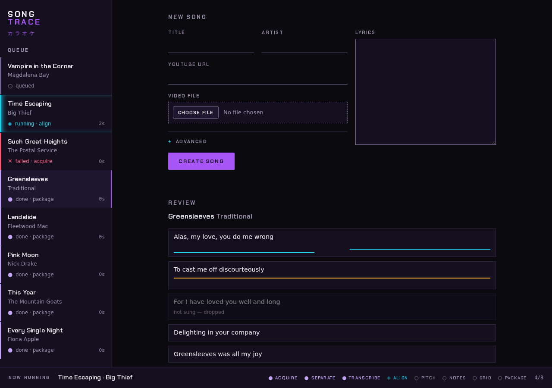Click the Grid stage circle in the pipeline bar
This screenshot has height=388, width=552.
pyautogui.click(x=475, y=378)
